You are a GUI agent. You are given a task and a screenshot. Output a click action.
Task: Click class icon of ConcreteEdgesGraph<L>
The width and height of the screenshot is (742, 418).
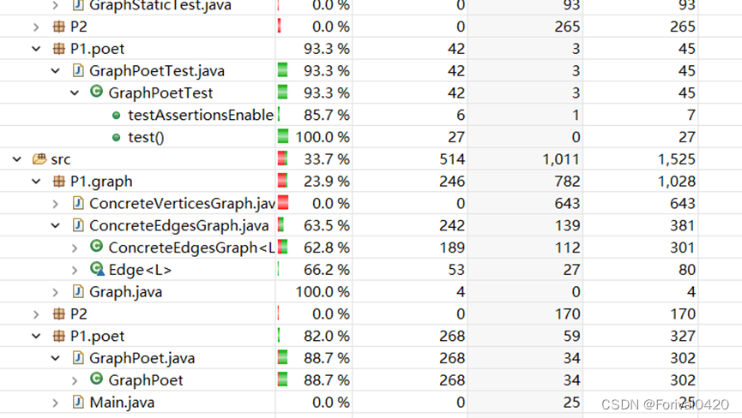[97, 246]
